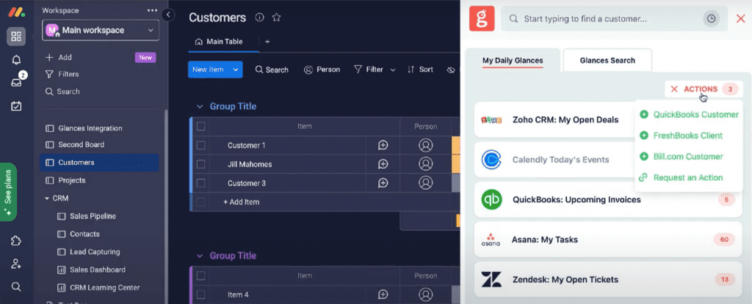Viewport: 752px width, 304px height.
Task: Collapse the CRM folder in sidebar
Action: tap(47, 199)
